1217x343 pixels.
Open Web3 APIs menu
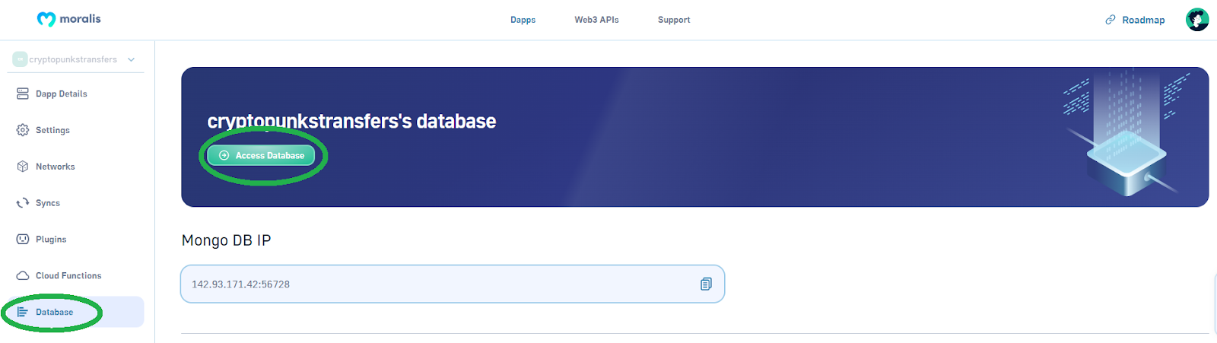tap(596, 20)
